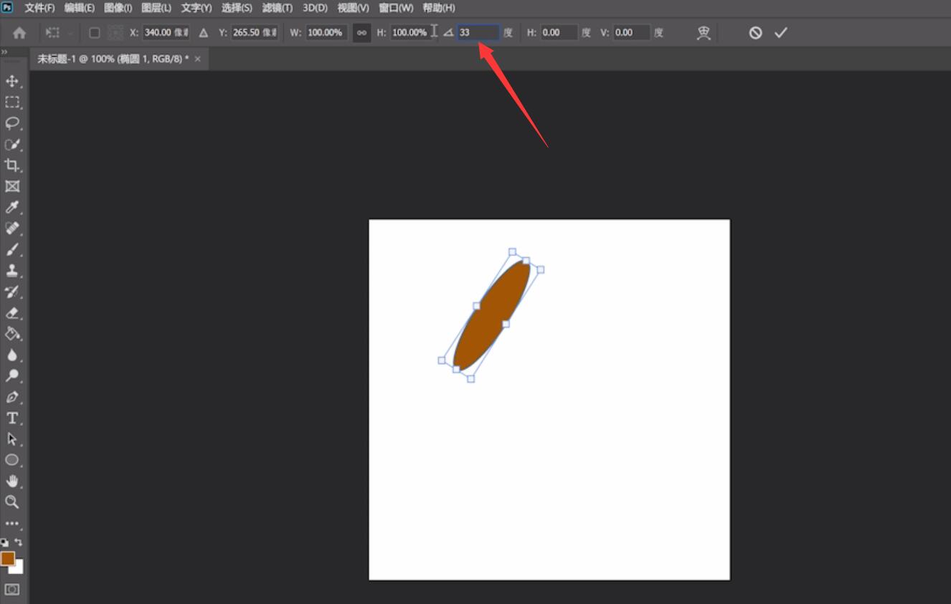Select the History Brush tool
The width and height of the screenshot is (951, 604).
(x=12, y=292)
